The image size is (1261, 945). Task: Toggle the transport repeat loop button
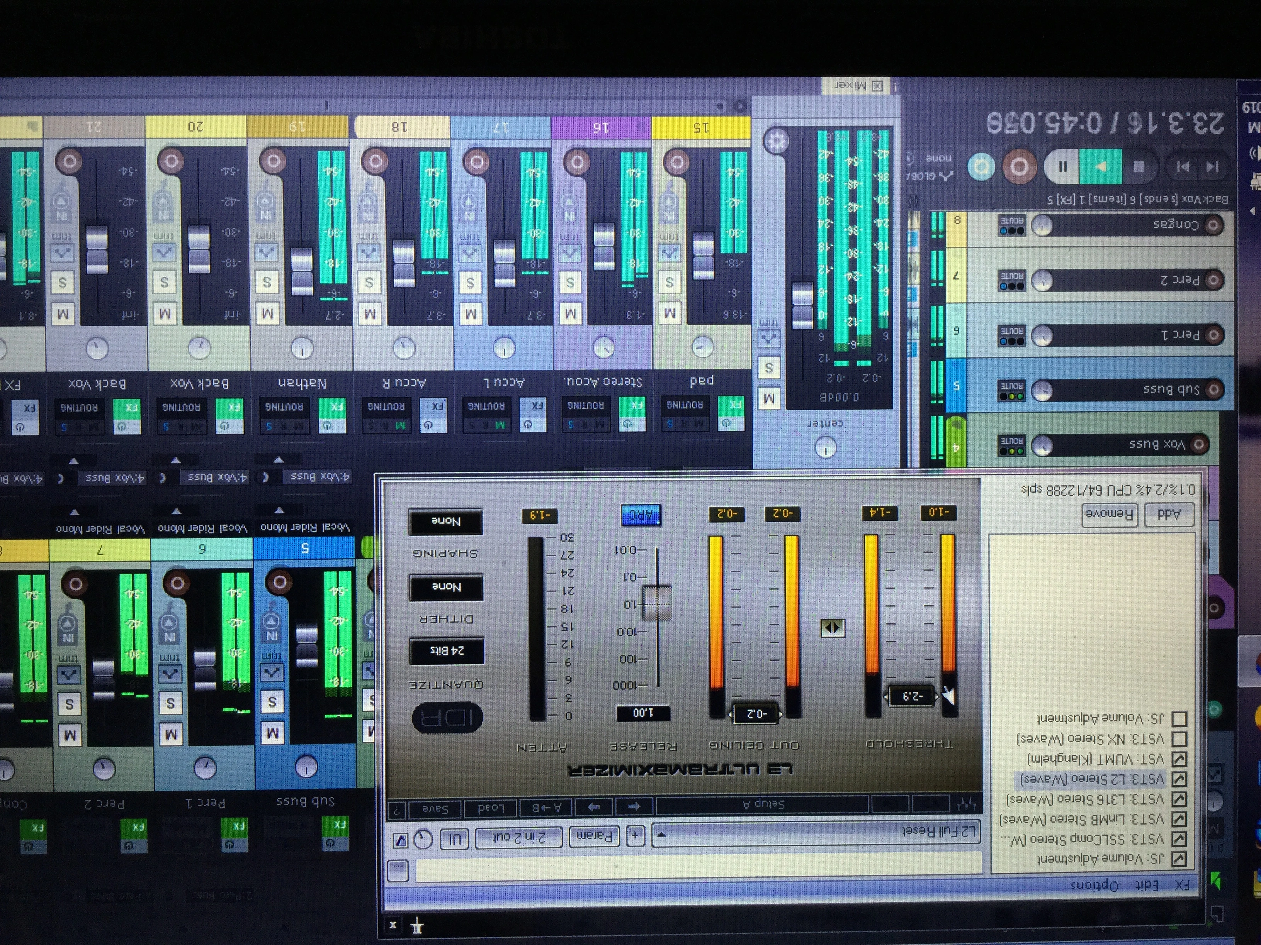click(x=982, y=167)
